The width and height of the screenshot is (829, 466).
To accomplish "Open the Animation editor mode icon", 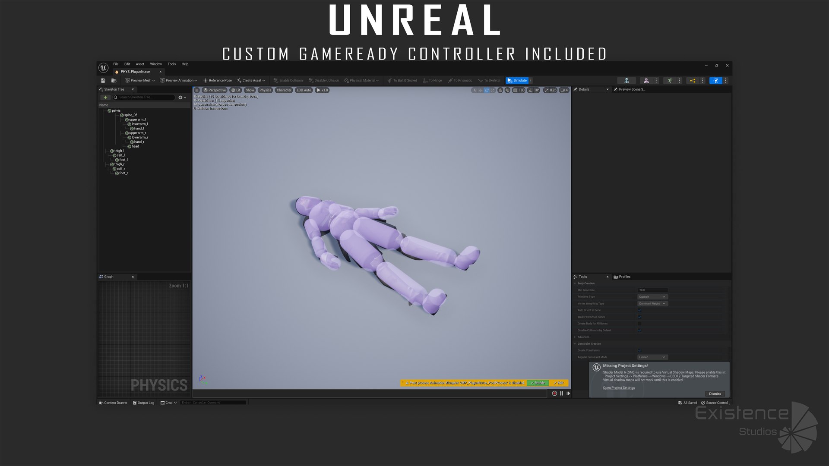I will point(670,80).
